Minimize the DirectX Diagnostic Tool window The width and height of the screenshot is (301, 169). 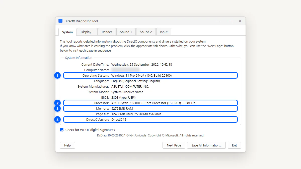point(218,21)
